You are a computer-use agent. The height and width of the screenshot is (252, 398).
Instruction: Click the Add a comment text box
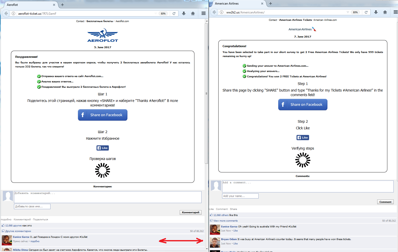(x=308, y=186)
